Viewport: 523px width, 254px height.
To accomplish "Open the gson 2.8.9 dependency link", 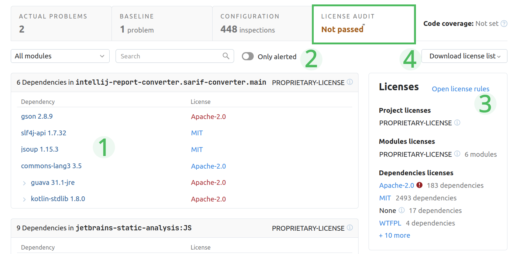I will (x=37, y=116).
